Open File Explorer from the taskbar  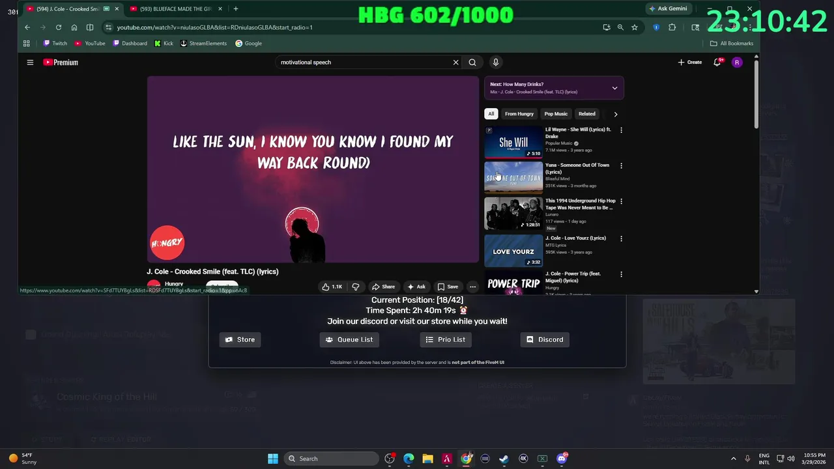(x=427, y=459)
